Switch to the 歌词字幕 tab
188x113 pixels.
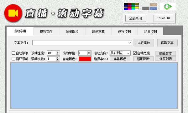[x=98, y=32]
